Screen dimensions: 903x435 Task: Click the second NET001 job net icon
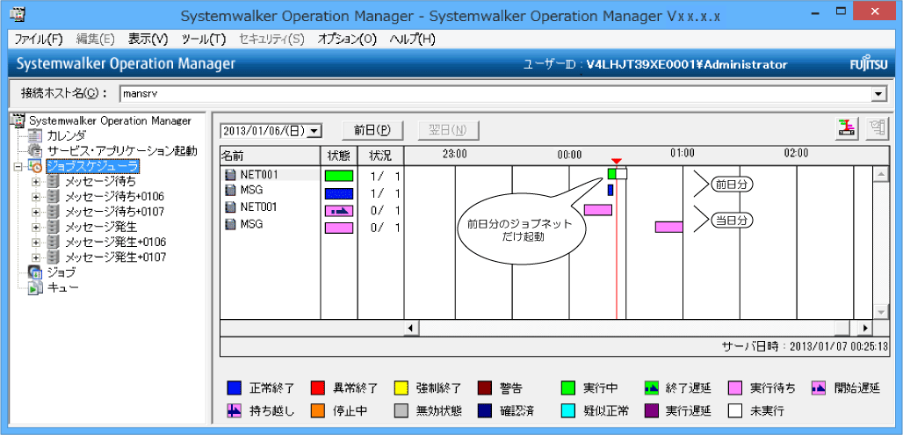(230, 207)
